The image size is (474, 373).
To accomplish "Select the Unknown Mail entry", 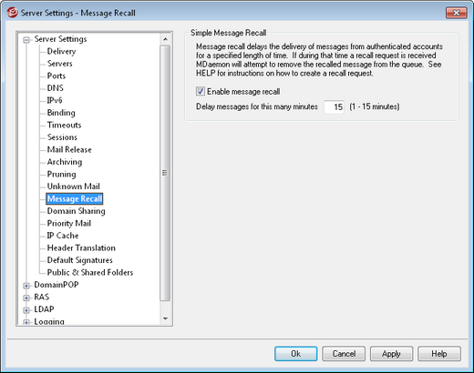I will pyautogui.click(x=73, y=186).
